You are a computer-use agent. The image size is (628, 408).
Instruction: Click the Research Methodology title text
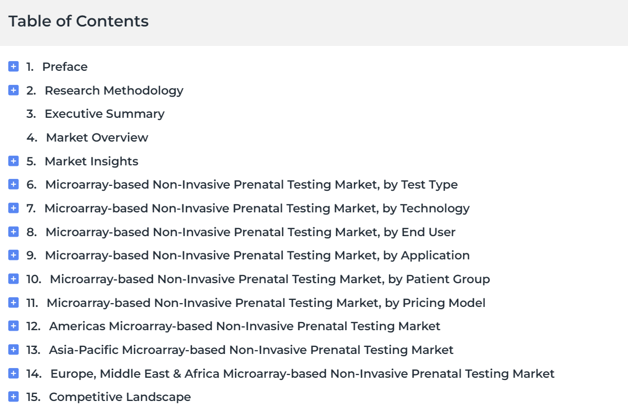pos(114,91)
